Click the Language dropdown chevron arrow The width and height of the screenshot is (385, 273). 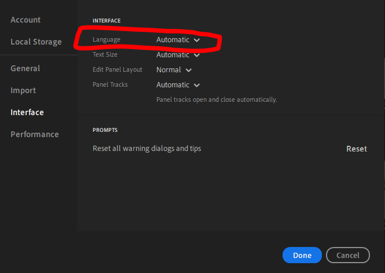[x=197, y=40]
